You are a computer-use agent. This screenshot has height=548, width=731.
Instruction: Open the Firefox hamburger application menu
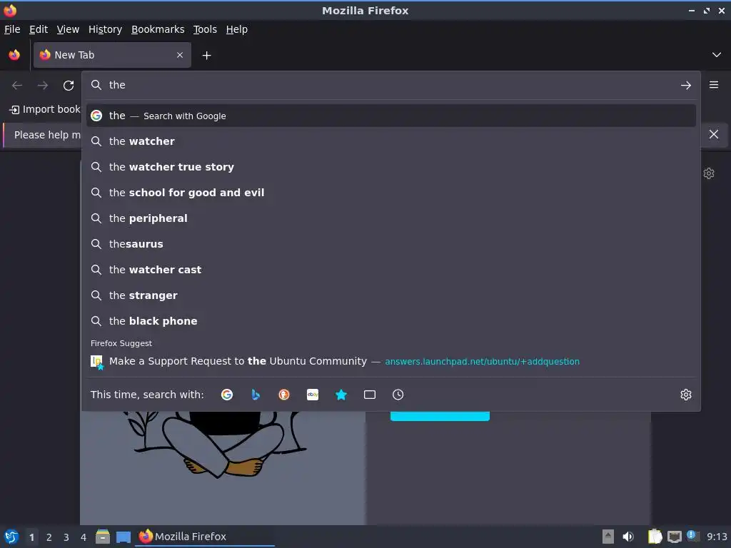click(714, 85)
